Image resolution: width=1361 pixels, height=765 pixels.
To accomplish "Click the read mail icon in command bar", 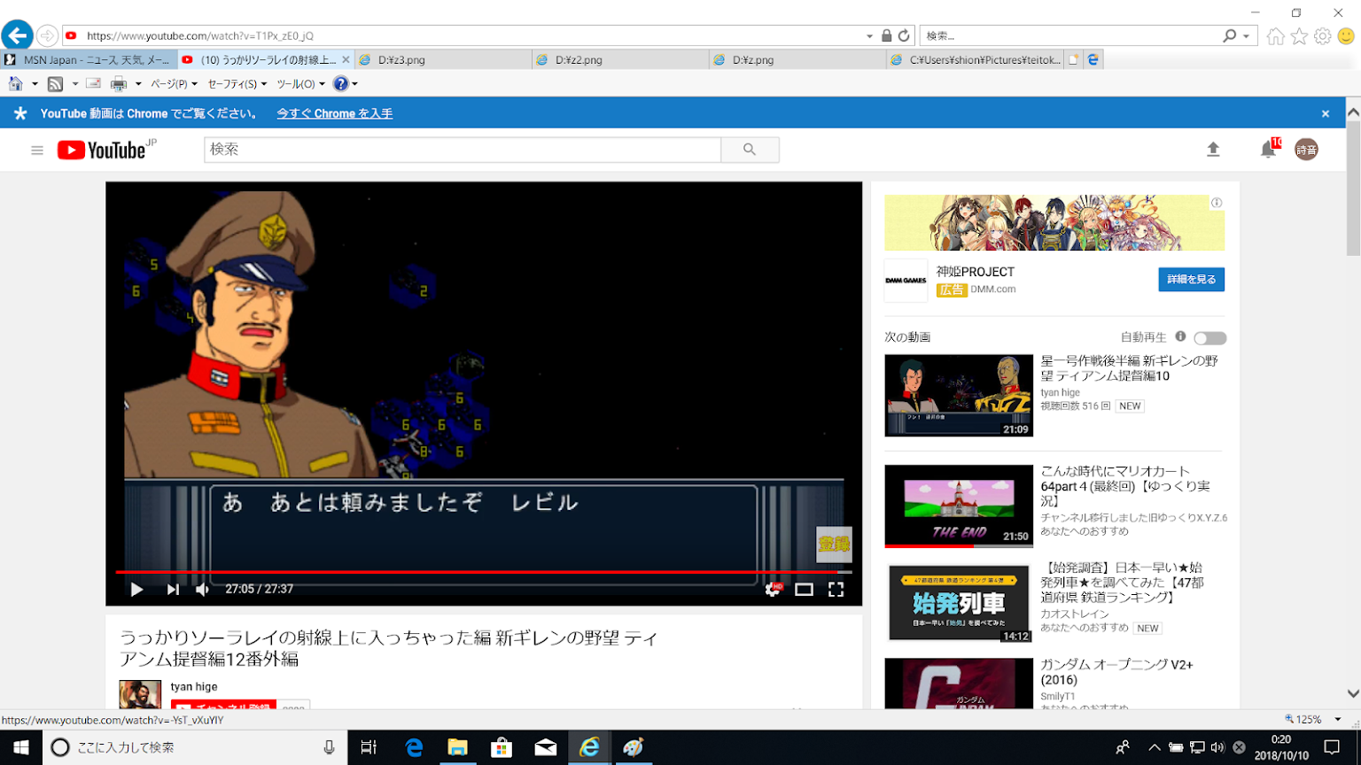I will (x=93, y=84).
